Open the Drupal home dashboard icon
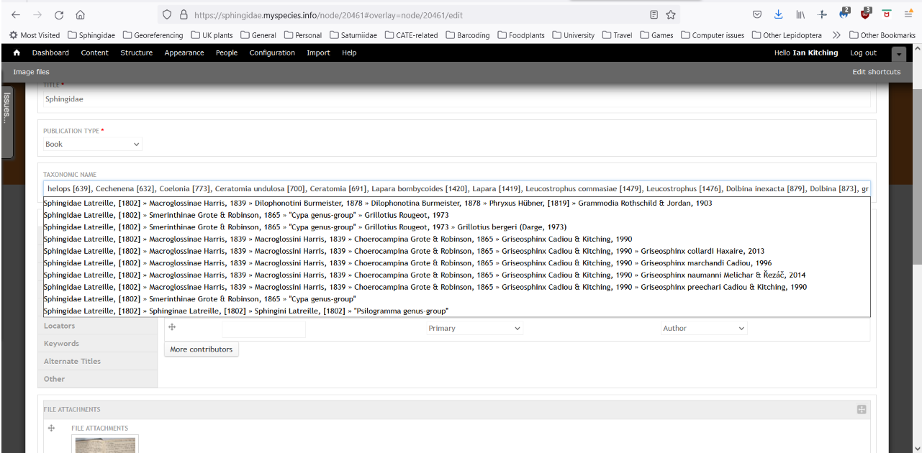The height and width of the screenshot is (453, 922). [x=15, y=52]
